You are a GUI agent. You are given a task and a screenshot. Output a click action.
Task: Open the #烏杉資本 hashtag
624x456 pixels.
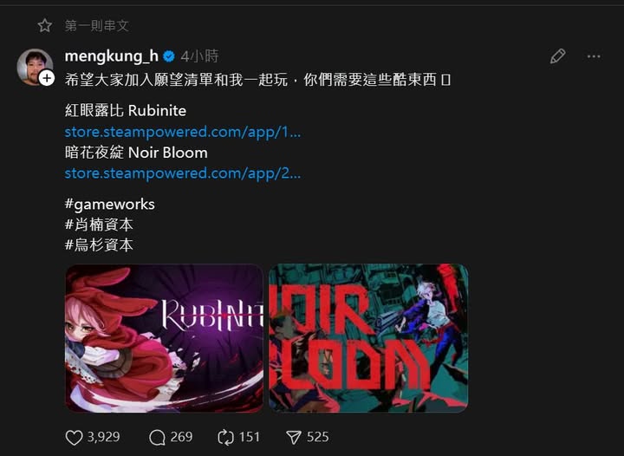pos(99,244)
